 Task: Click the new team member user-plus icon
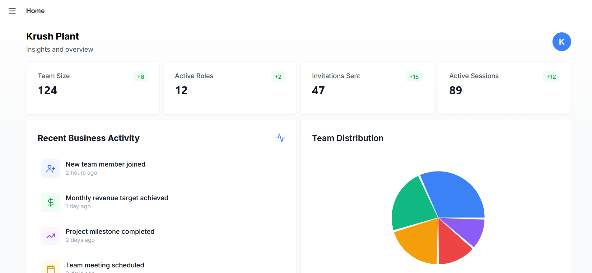[51, 169]
